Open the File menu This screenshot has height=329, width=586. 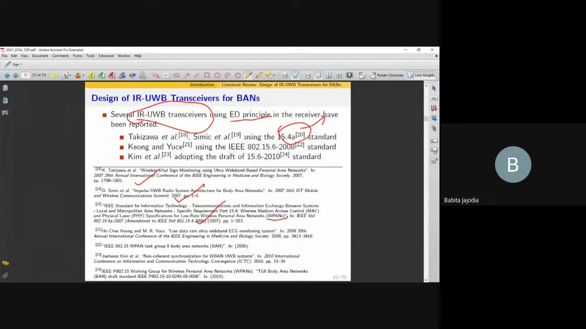(x=5, y=56)
